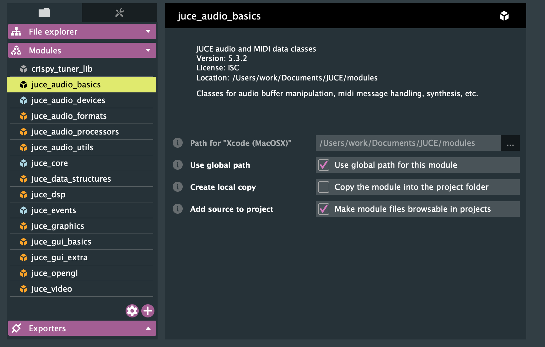Expand the Exporters panel arrow
Image resolution: width=545 pixels, height=347 pixels.
tap(148, 328)
